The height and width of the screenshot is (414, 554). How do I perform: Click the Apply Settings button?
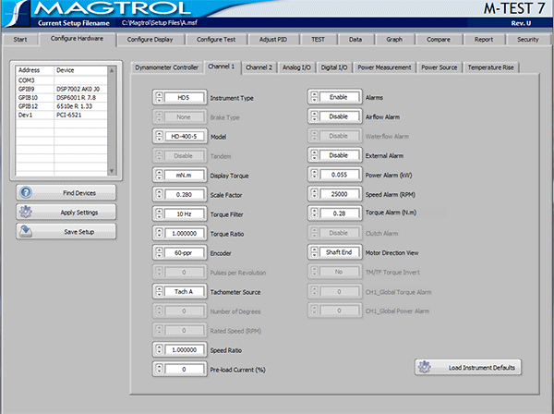[66, 213]
